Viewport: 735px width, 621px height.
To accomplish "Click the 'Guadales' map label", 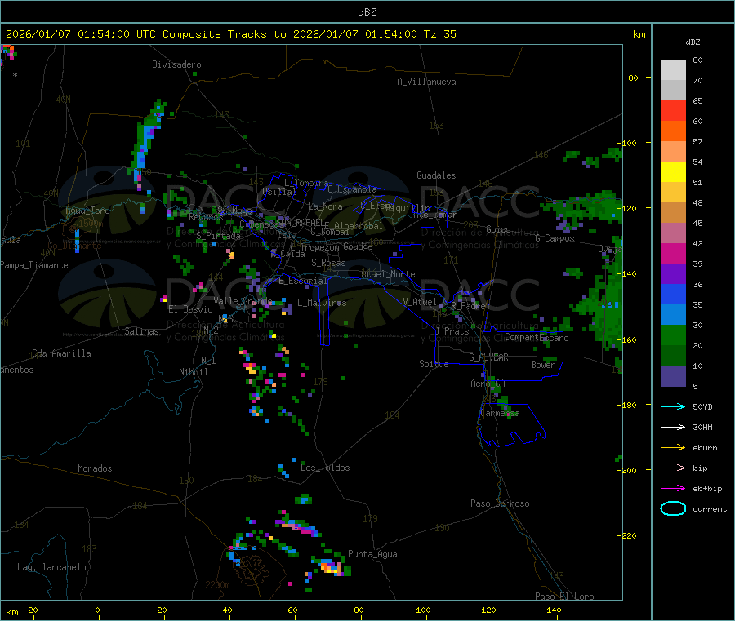I will 436,175.
